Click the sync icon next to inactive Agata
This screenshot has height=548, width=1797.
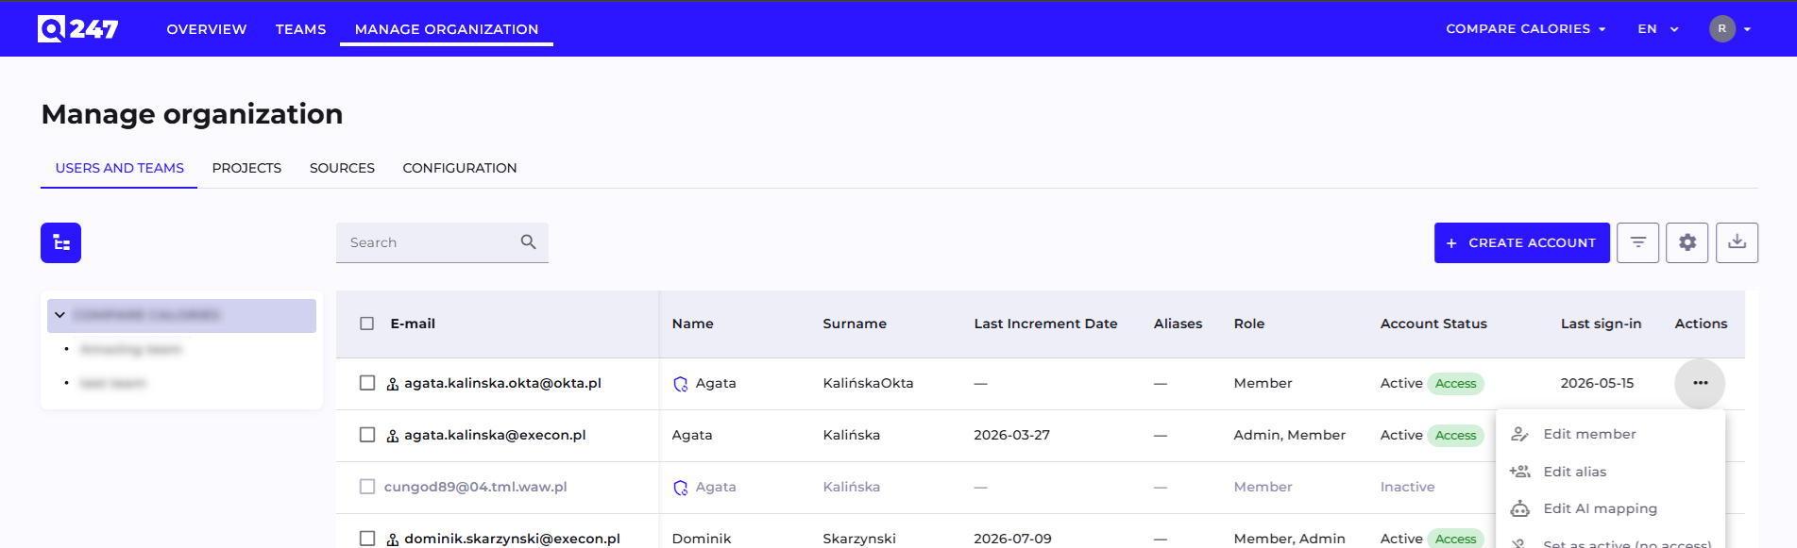(x=680, y=488)
